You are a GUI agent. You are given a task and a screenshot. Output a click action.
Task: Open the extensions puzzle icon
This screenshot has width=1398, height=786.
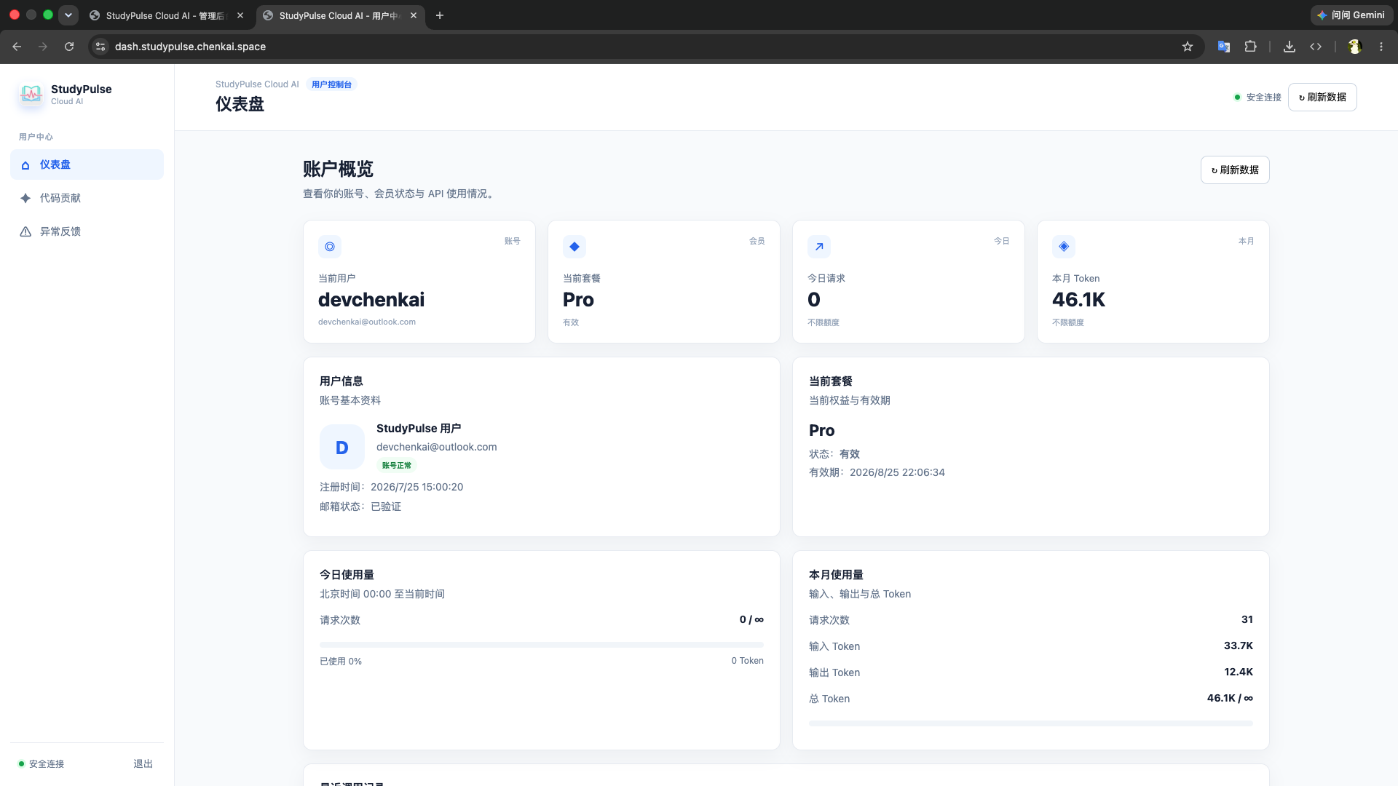click(1250, 47)
